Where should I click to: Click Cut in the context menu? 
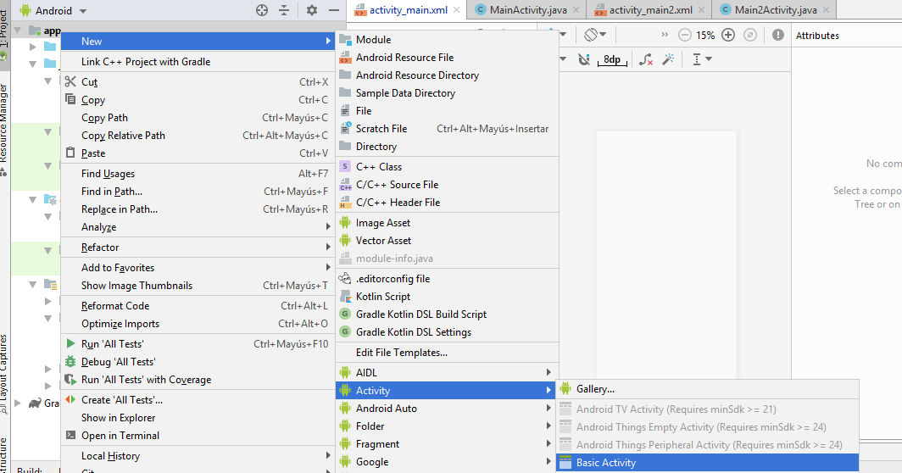coord(198,82)
